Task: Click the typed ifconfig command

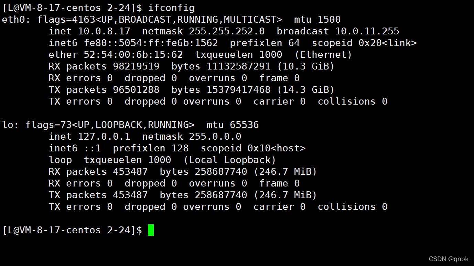Action: point(171,8)
